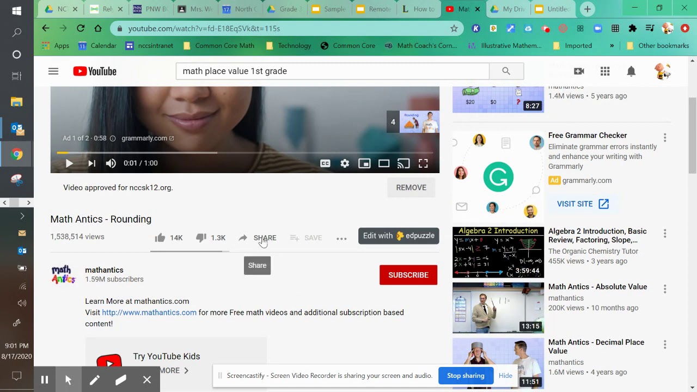Open the mathantics.com link in description
This screenshot has width=697, height=392.
(x=149, y=313)
